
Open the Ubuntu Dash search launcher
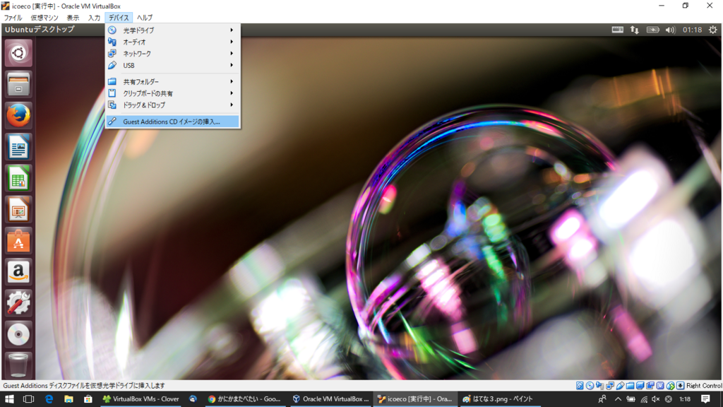18,53
